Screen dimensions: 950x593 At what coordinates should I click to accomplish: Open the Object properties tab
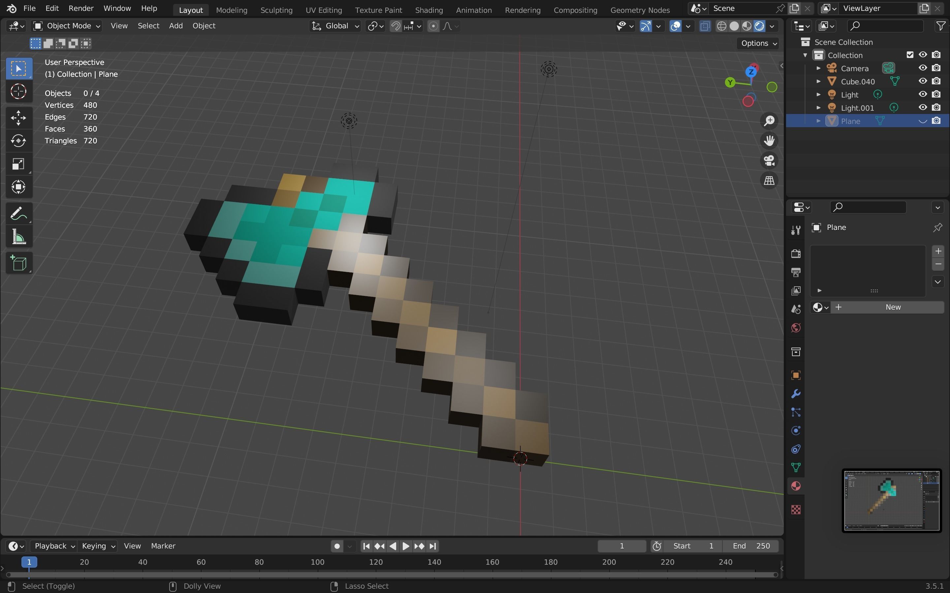point(796,375)
